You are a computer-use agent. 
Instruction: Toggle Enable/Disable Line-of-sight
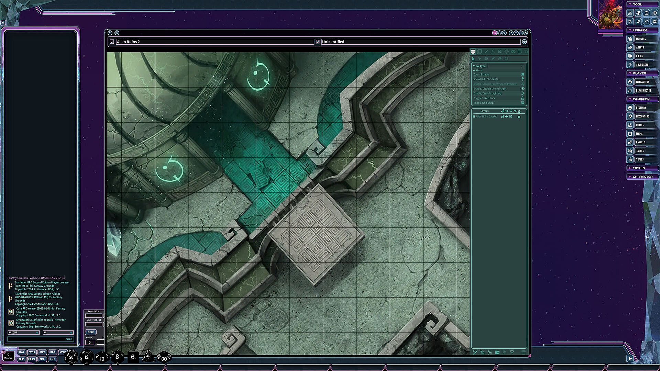click(522, 89)
